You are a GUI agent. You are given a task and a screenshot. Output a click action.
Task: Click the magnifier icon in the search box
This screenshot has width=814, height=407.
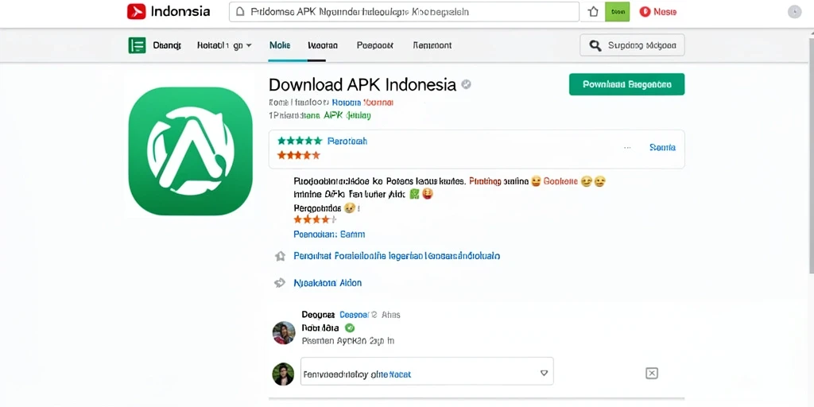pos(595,45)
